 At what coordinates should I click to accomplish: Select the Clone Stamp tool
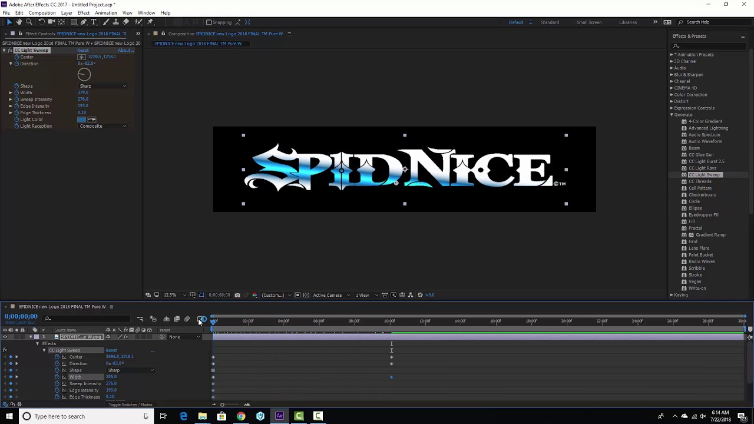[115, 22]
